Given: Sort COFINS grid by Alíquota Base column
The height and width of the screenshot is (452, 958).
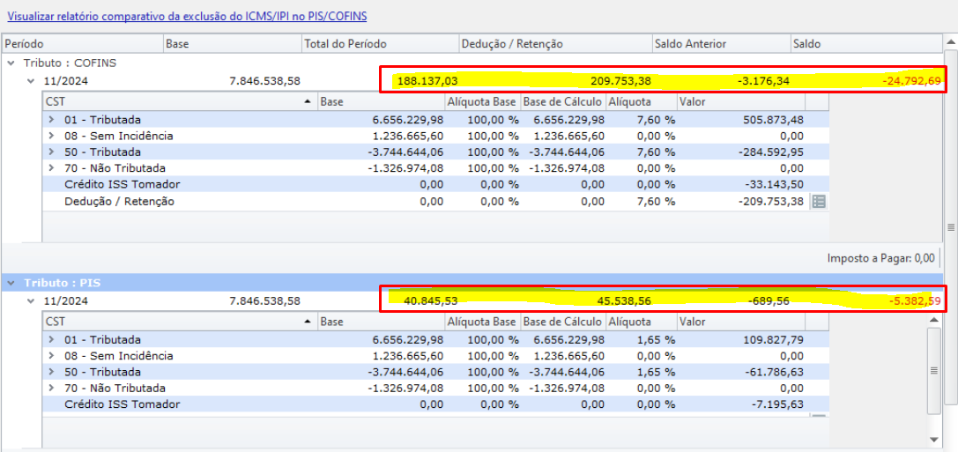Looking at the screenshot, I should [x=482, y=101].
